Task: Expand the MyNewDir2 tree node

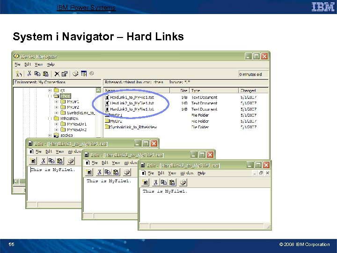Action: (x=56, y=129)
